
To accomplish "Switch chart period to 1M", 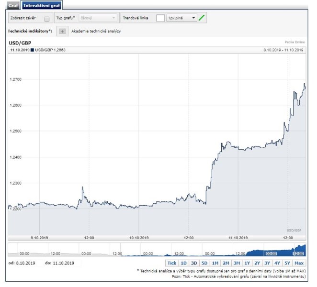I will coord(215,263).
